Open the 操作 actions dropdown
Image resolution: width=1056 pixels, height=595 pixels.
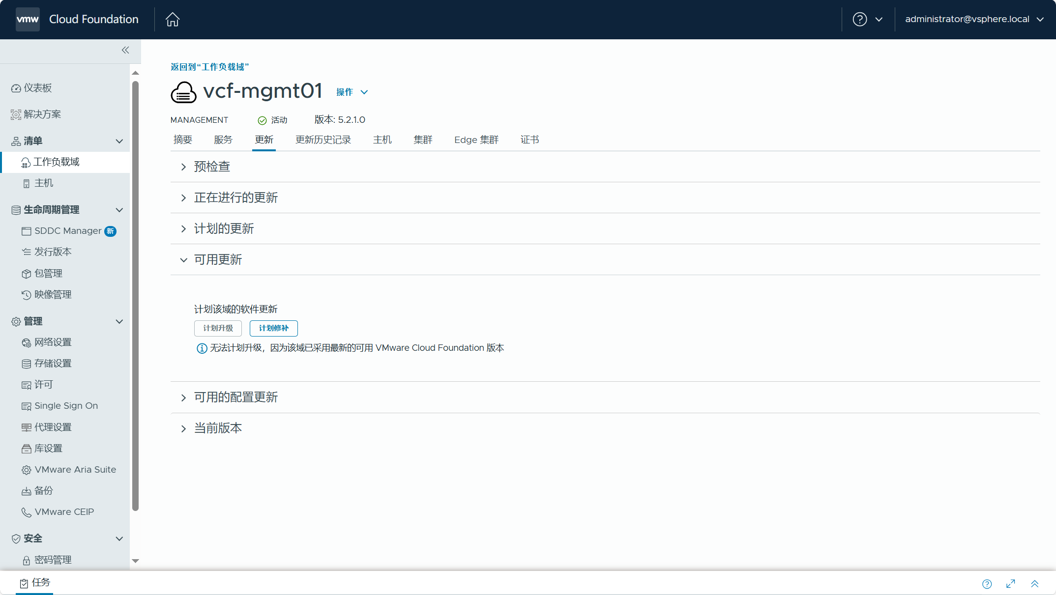coord(352,92)
